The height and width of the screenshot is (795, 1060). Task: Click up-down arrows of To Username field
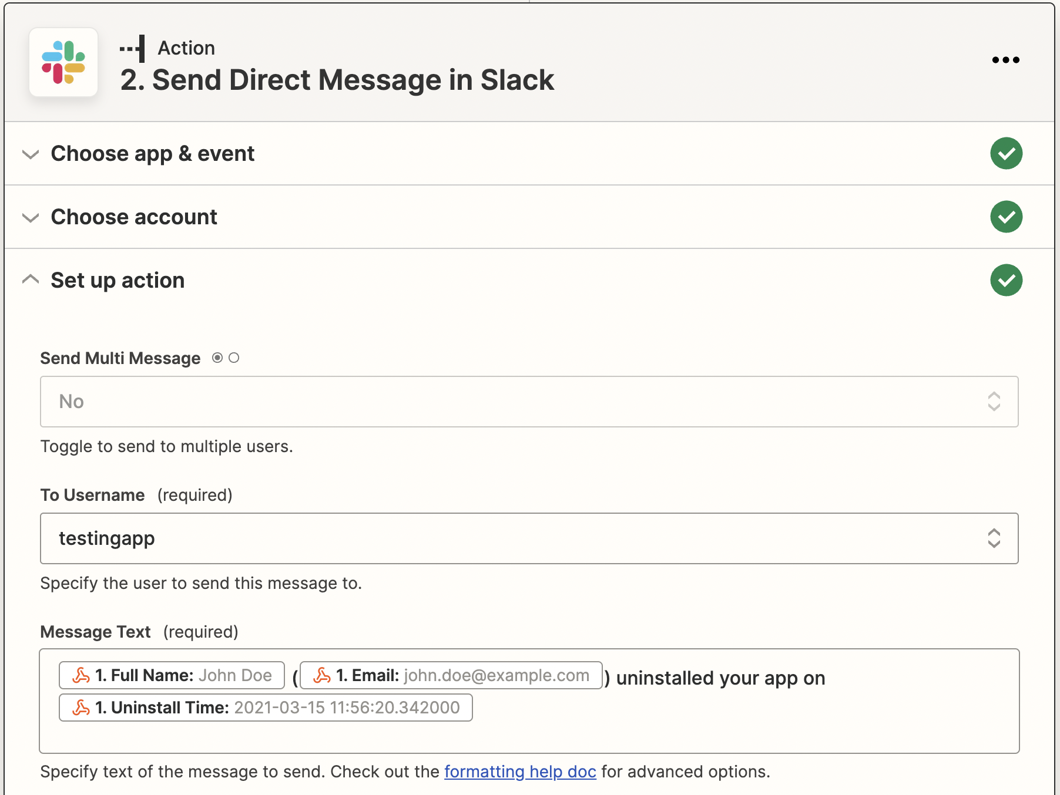pos(994,538)
